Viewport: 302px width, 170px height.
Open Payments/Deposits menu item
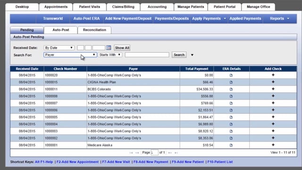(172, 18)
